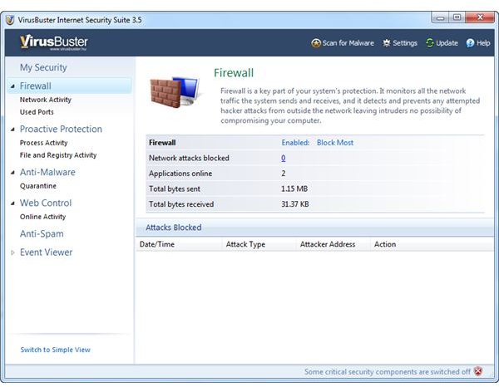Sort by Action column header

click(x=432, y=244)
